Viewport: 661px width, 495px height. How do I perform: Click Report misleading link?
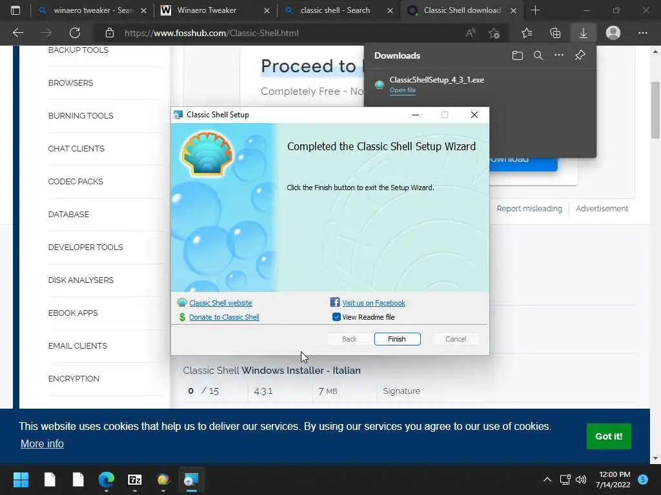(529, 208)
